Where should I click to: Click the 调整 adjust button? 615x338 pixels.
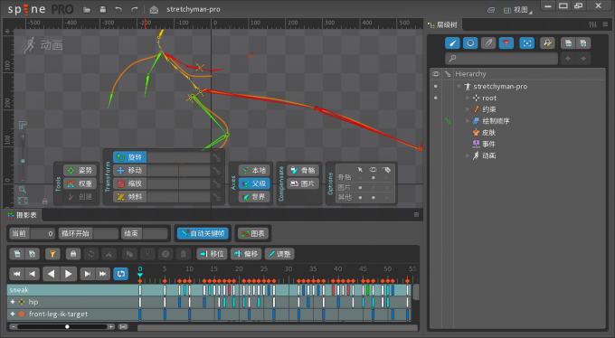[279, 254]
